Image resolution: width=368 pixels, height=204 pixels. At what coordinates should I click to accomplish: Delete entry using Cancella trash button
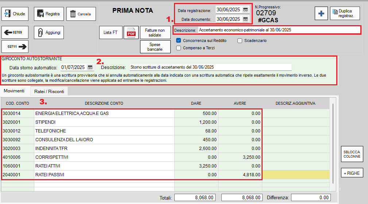pos(80,14)
